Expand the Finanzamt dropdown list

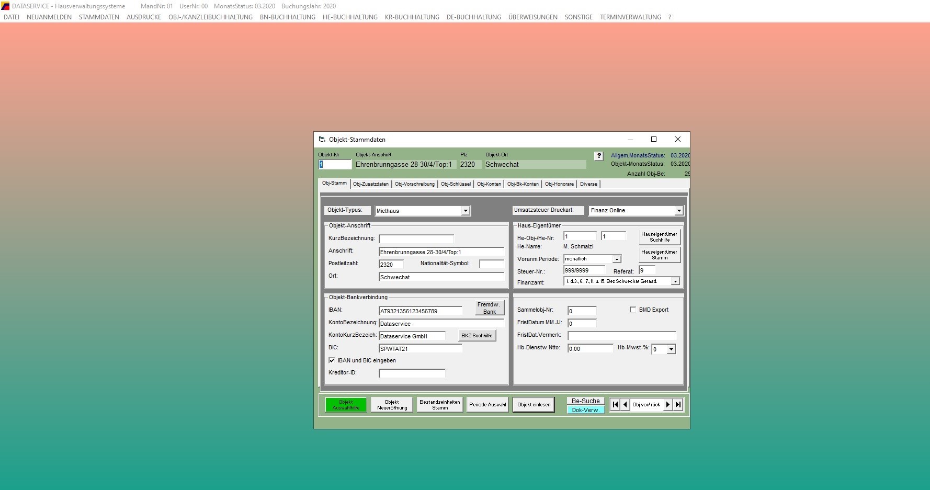(x=675, y=281)
